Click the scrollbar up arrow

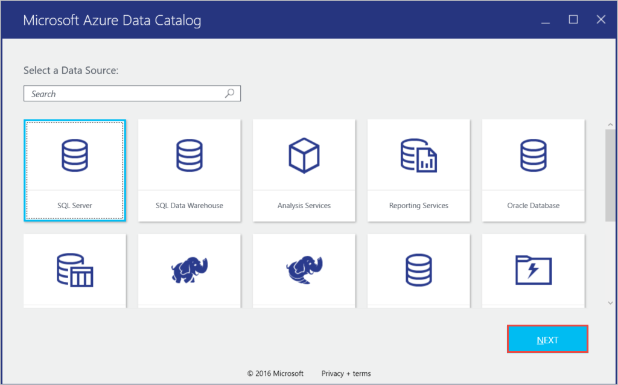click(x=610, y=124)
